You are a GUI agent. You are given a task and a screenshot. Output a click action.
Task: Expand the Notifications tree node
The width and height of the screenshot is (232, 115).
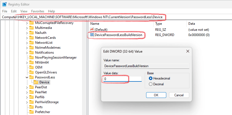tap(27, 53)
